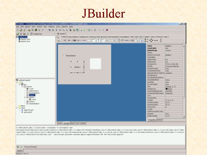Switch to the DataExpress palette tab
207x155 pixels.
coord(84,37)
